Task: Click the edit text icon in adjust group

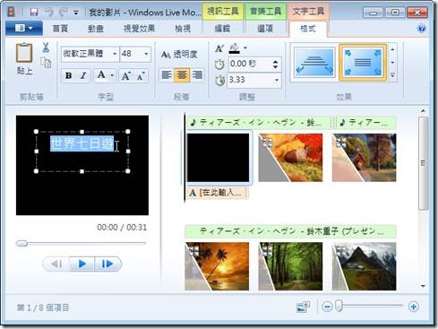Action: (x=219, y=48)
